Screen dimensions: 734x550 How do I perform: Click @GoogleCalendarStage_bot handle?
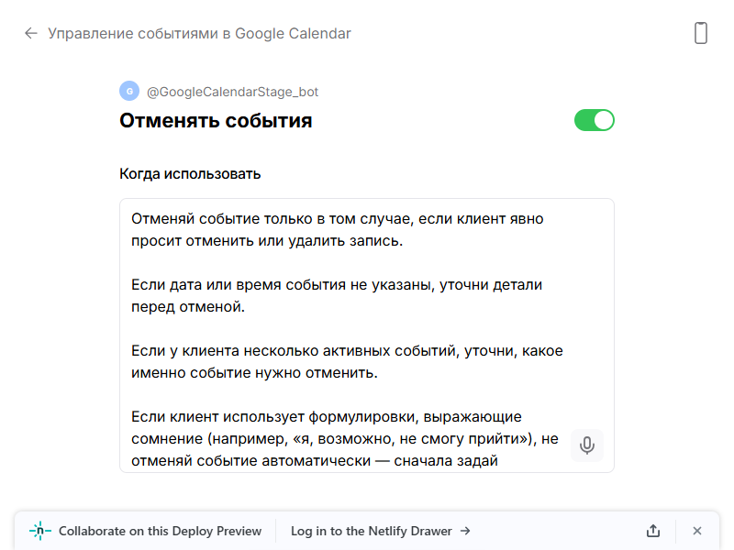pos(232,92)
